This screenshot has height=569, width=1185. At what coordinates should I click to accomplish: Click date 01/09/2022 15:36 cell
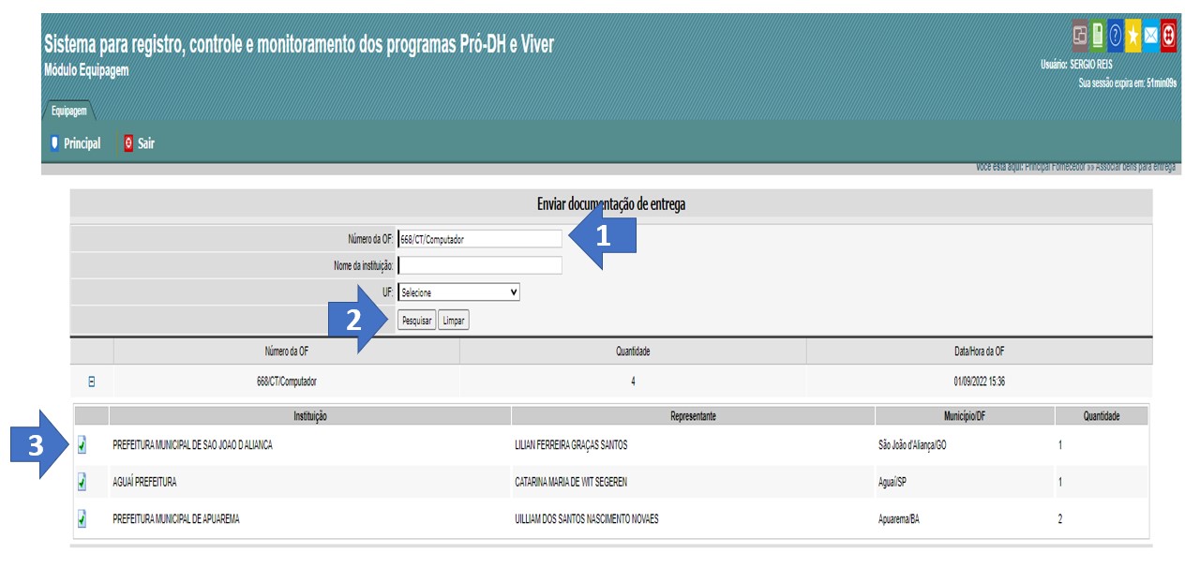click(x=980, y=382)
